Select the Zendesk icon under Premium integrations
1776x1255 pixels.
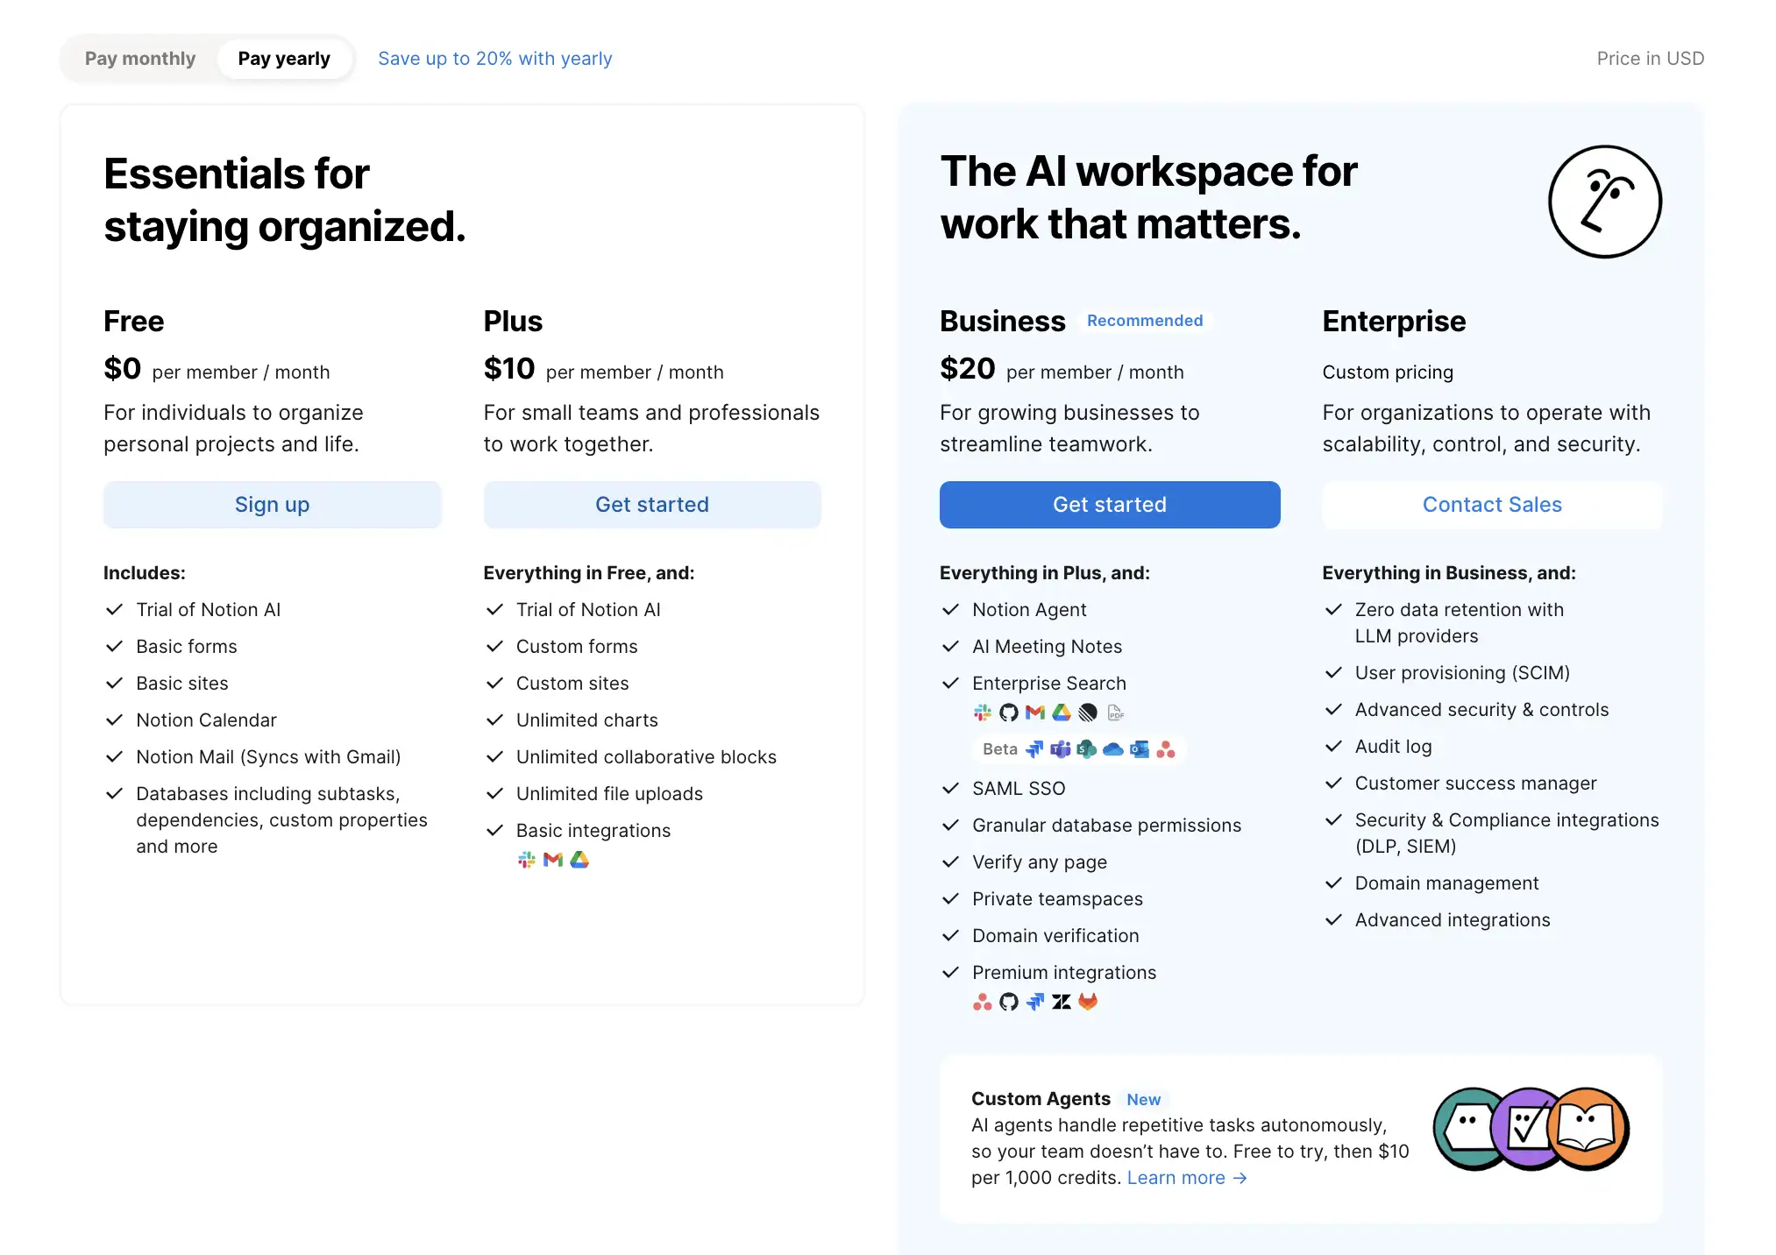(x=1062, y=1002)
